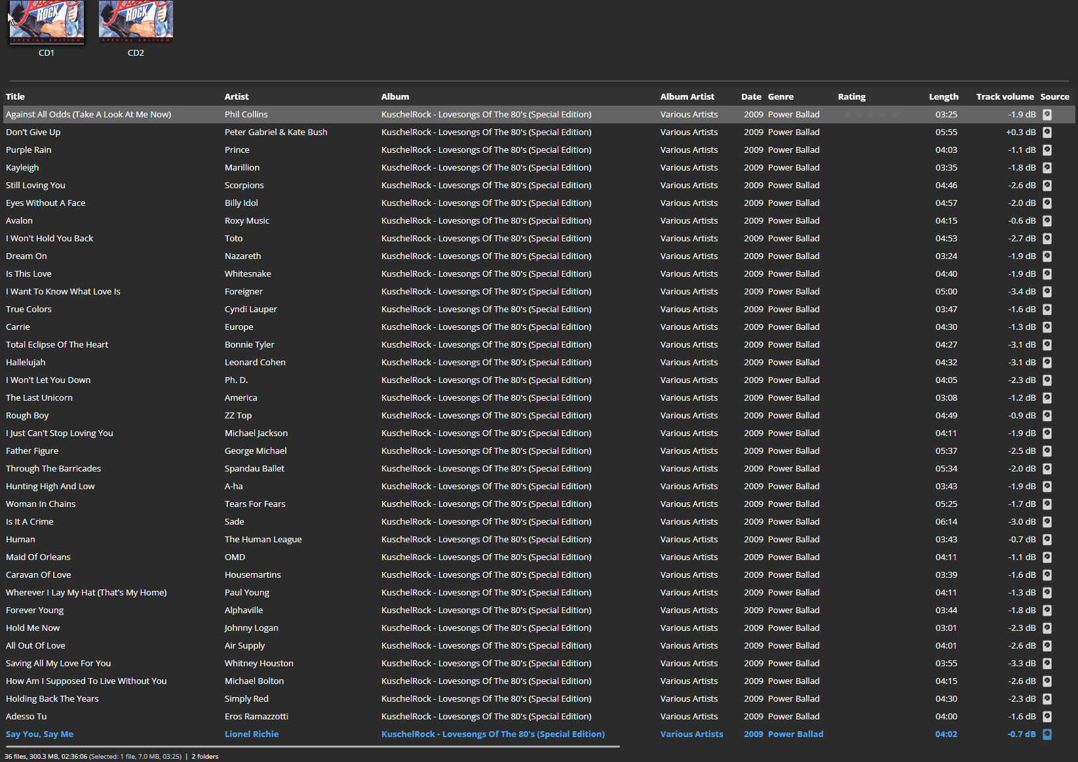Set first rating star on Against All Odds
The image size is (1078, 762).
pyautogui.click(x=847, y=115)
